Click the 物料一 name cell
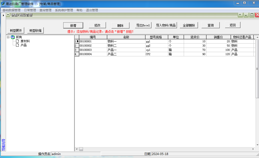 tap(126, 41)
